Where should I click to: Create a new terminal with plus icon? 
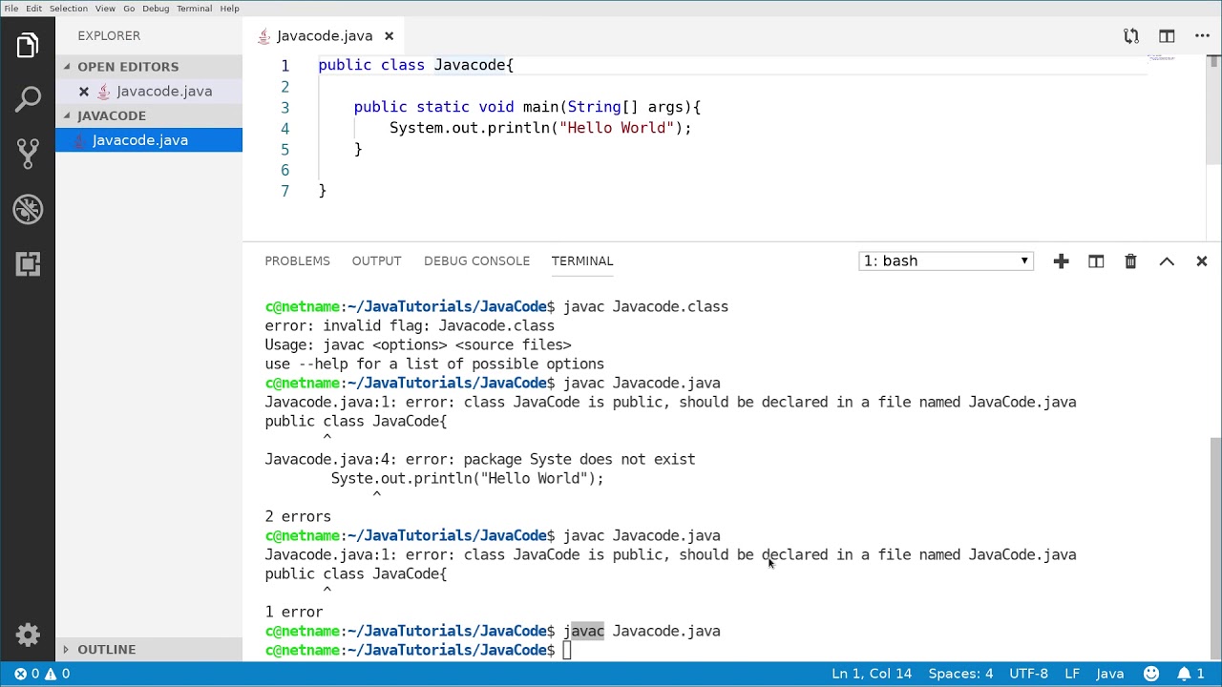click(x=1061, y=261)
